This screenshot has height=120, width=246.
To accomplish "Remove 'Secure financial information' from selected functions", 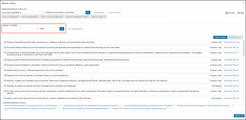I will (x=110, y=108).
